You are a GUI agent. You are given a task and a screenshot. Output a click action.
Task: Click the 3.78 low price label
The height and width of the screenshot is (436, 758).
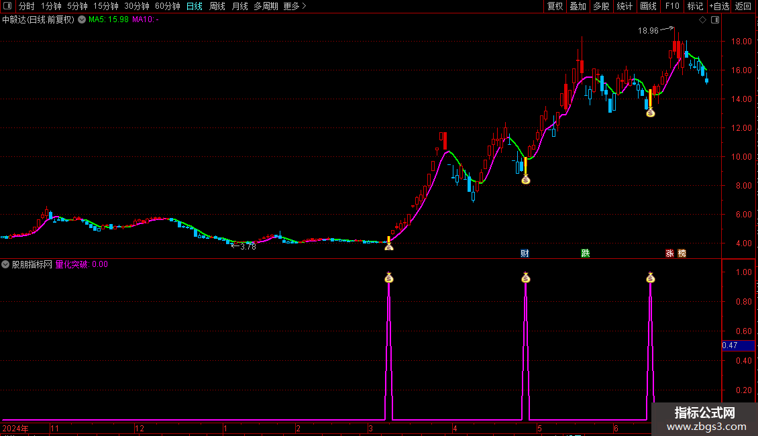248,247
